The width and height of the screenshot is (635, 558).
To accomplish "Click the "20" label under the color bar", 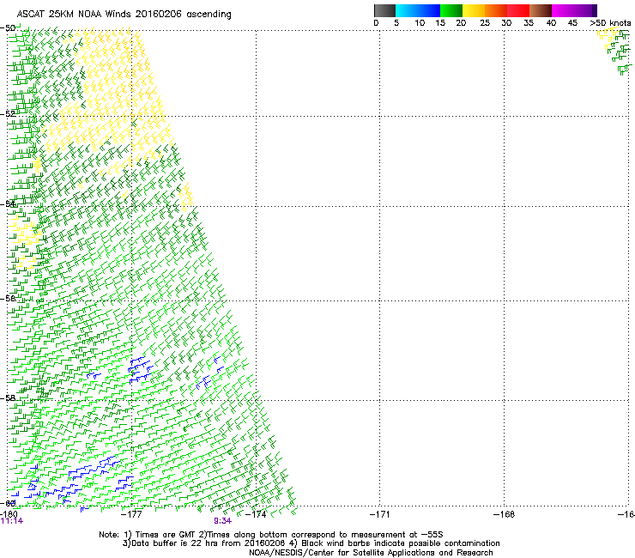I will point(461,23).
